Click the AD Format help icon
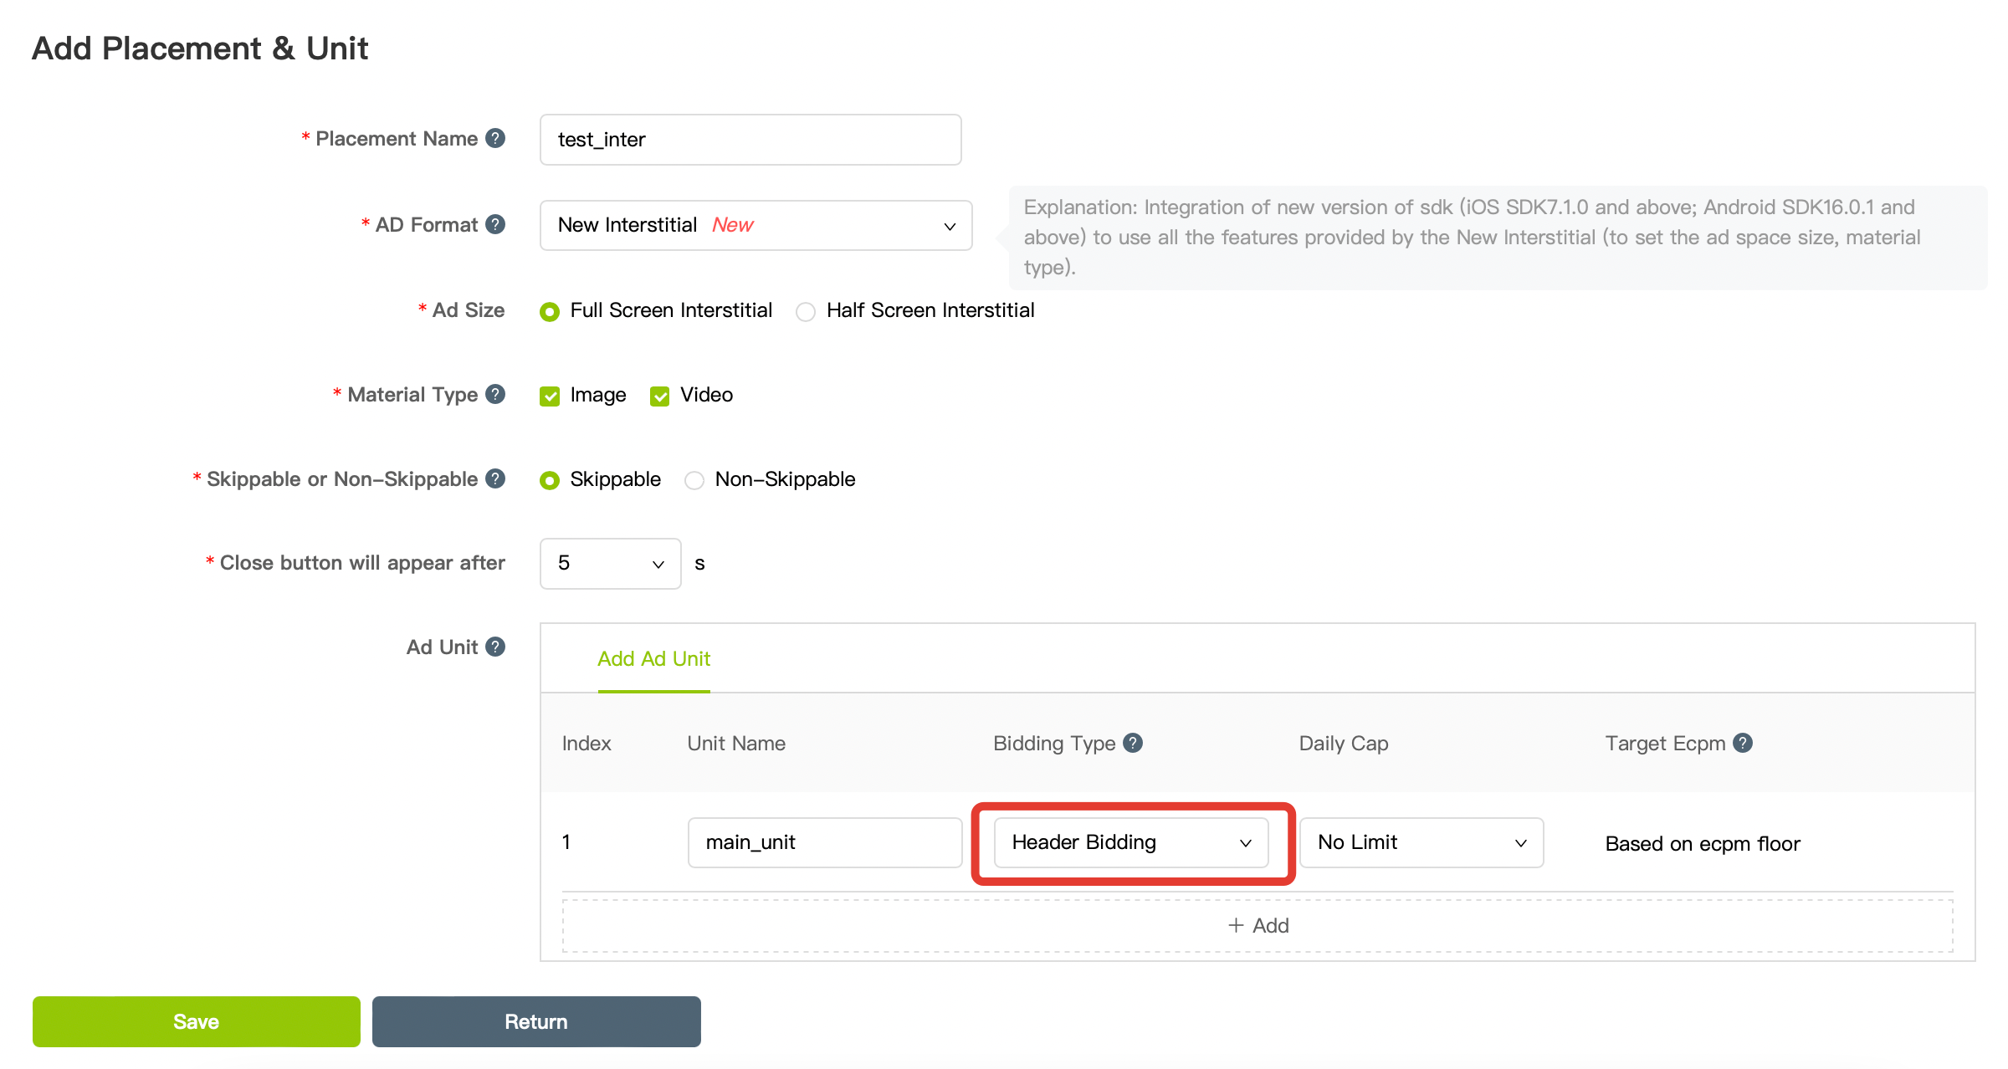Viewport: 2008px width, 1069px height. coord(495,224)
